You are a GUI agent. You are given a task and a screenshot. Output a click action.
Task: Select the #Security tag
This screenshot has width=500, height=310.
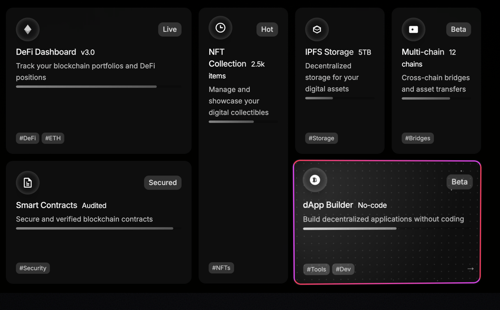(x=33, y=268)
